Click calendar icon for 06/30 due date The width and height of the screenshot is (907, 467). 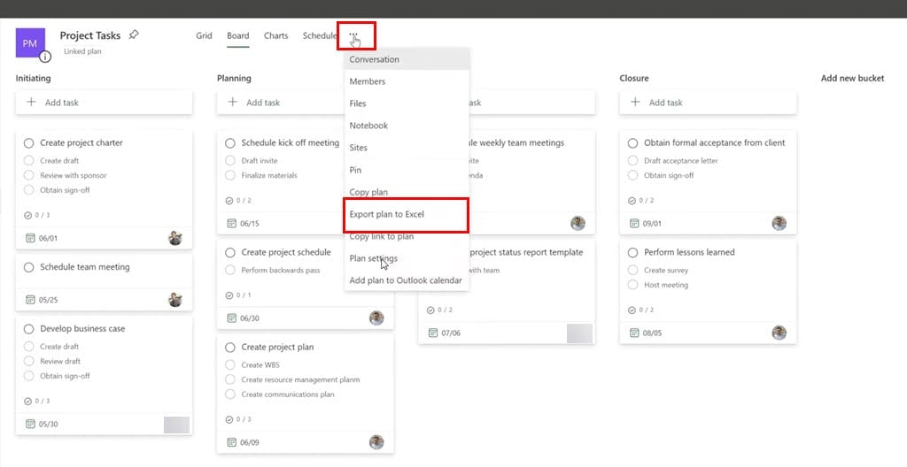tap(232, 318)
